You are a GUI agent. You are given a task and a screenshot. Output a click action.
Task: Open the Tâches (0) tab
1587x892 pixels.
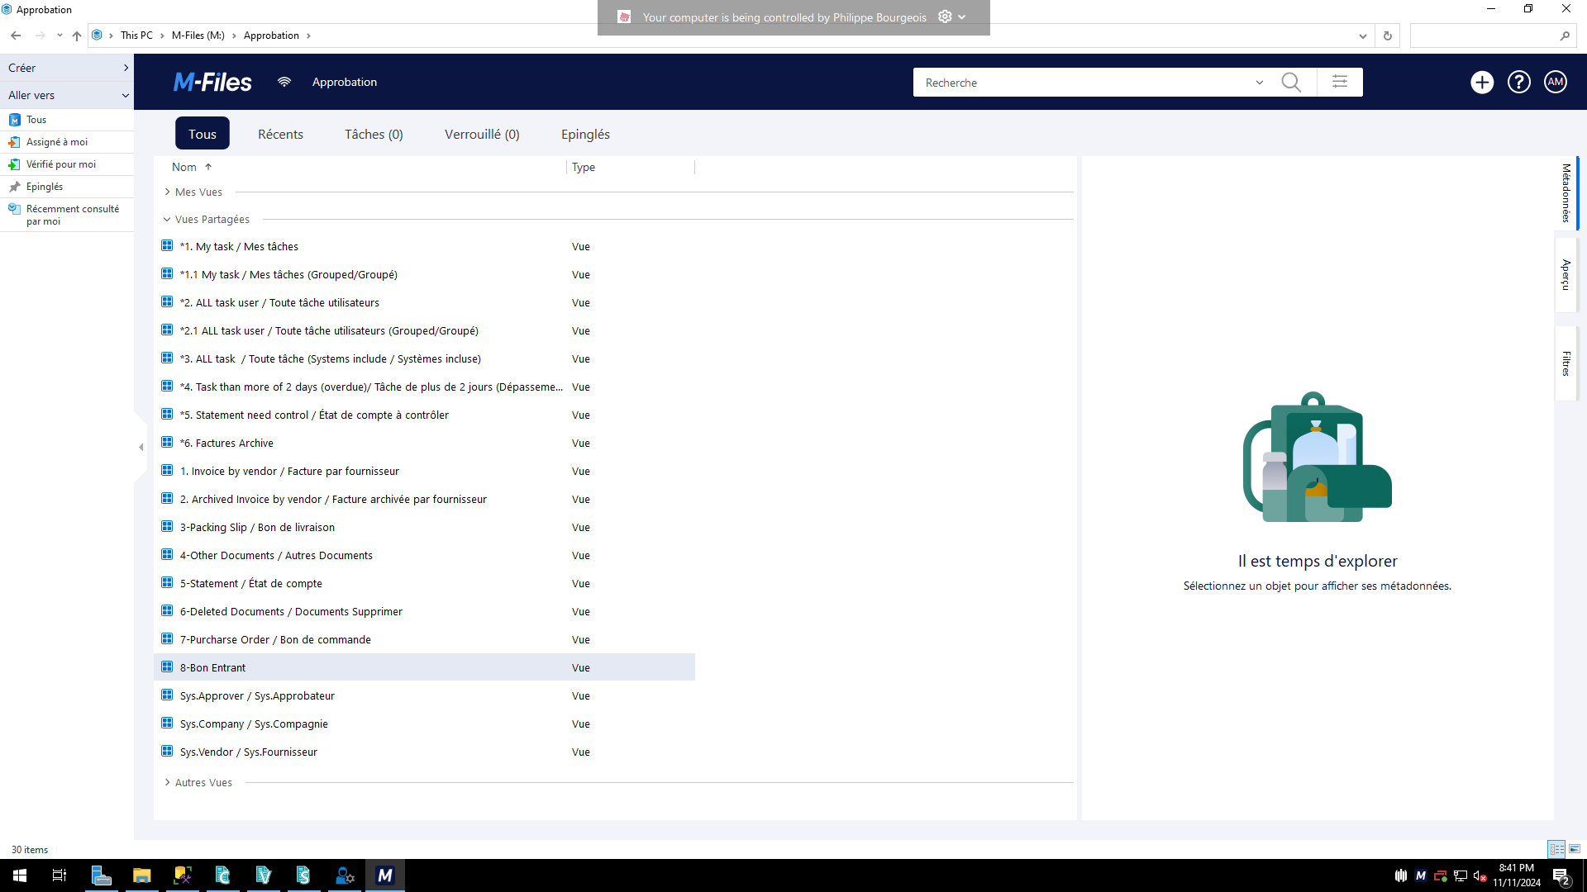click(x=374, y=134)
